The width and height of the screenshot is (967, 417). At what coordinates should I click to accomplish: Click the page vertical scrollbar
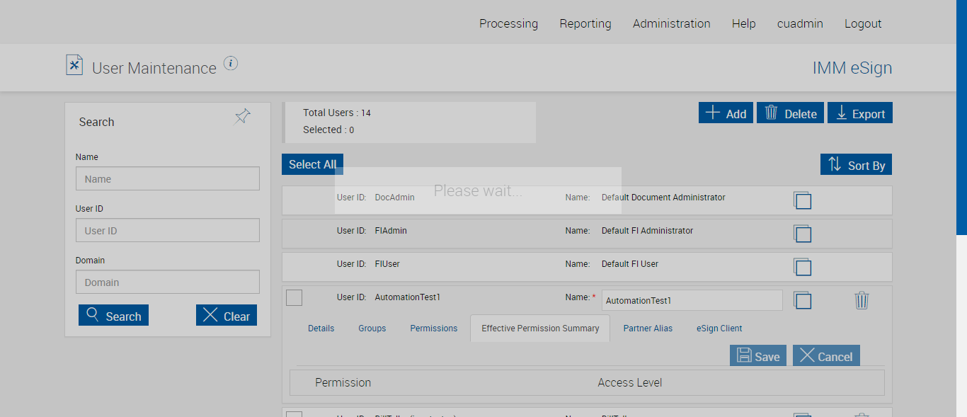click(961, 117)
